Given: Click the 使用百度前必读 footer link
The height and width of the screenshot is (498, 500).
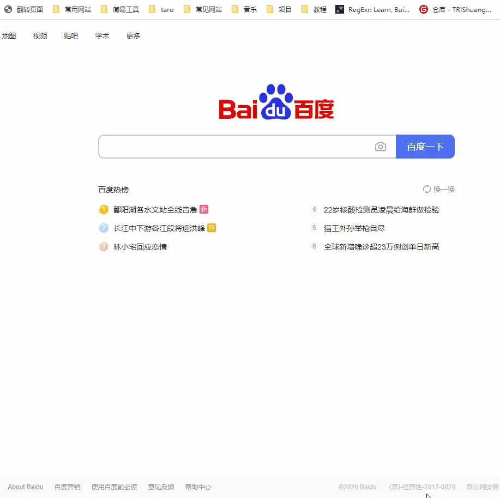Looking at the screenshot, I should [114, 487].
